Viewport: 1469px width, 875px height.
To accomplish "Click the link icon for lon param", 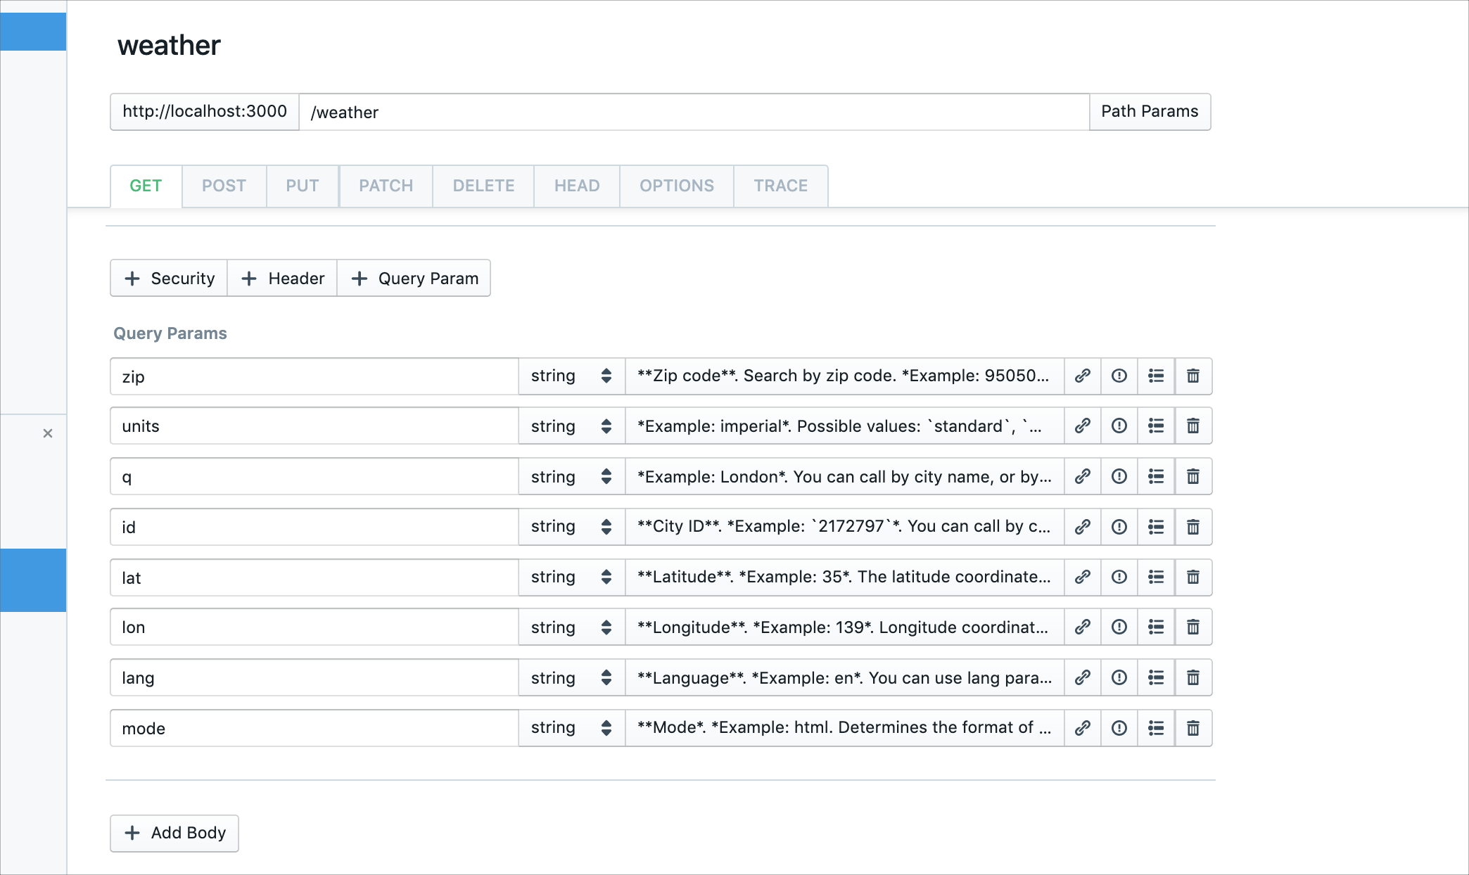I will coord(1081,627).
